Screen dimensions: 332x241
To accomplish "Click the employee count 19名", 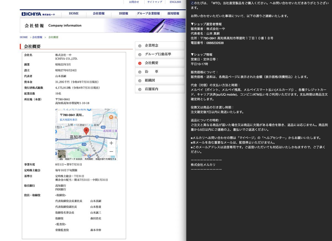I will [x=58, y=94].
